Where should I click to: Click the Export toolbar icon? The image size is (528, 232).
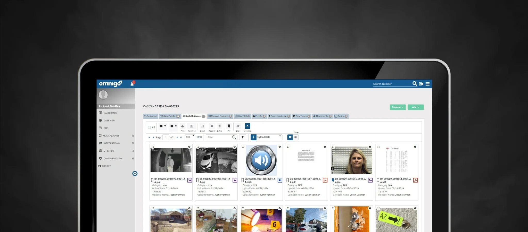coord(202,126)
